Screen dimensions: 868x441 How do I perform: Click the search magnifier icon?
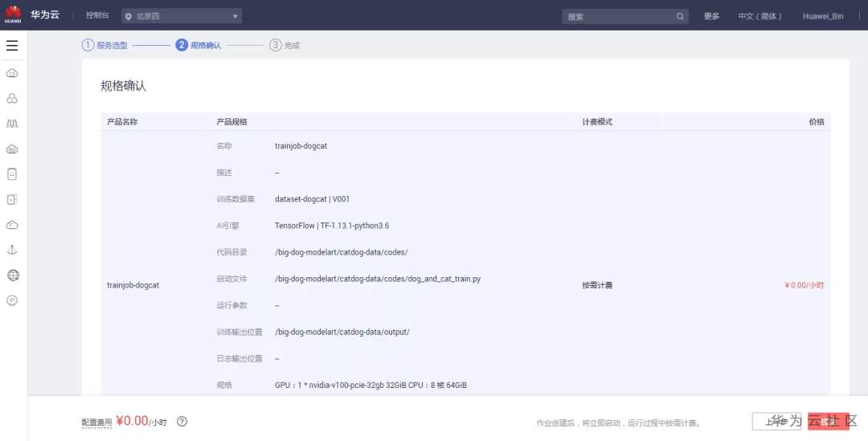click(680, 17)
